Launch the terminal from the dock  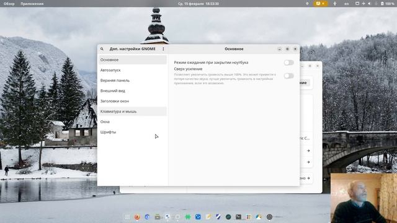238,217
